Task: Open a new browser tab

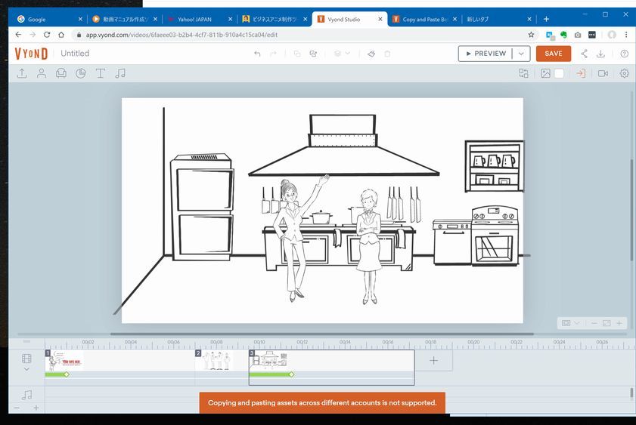Action: pyautogui.click(x=546, y=19)
